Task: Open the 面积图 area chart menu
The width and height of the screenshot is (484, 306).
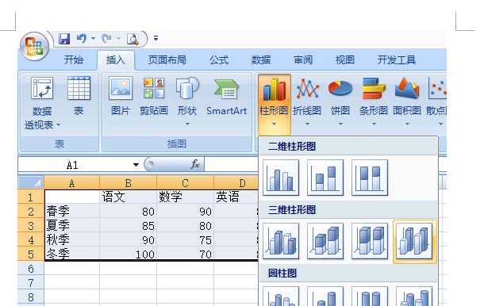Action: (407, 101)
